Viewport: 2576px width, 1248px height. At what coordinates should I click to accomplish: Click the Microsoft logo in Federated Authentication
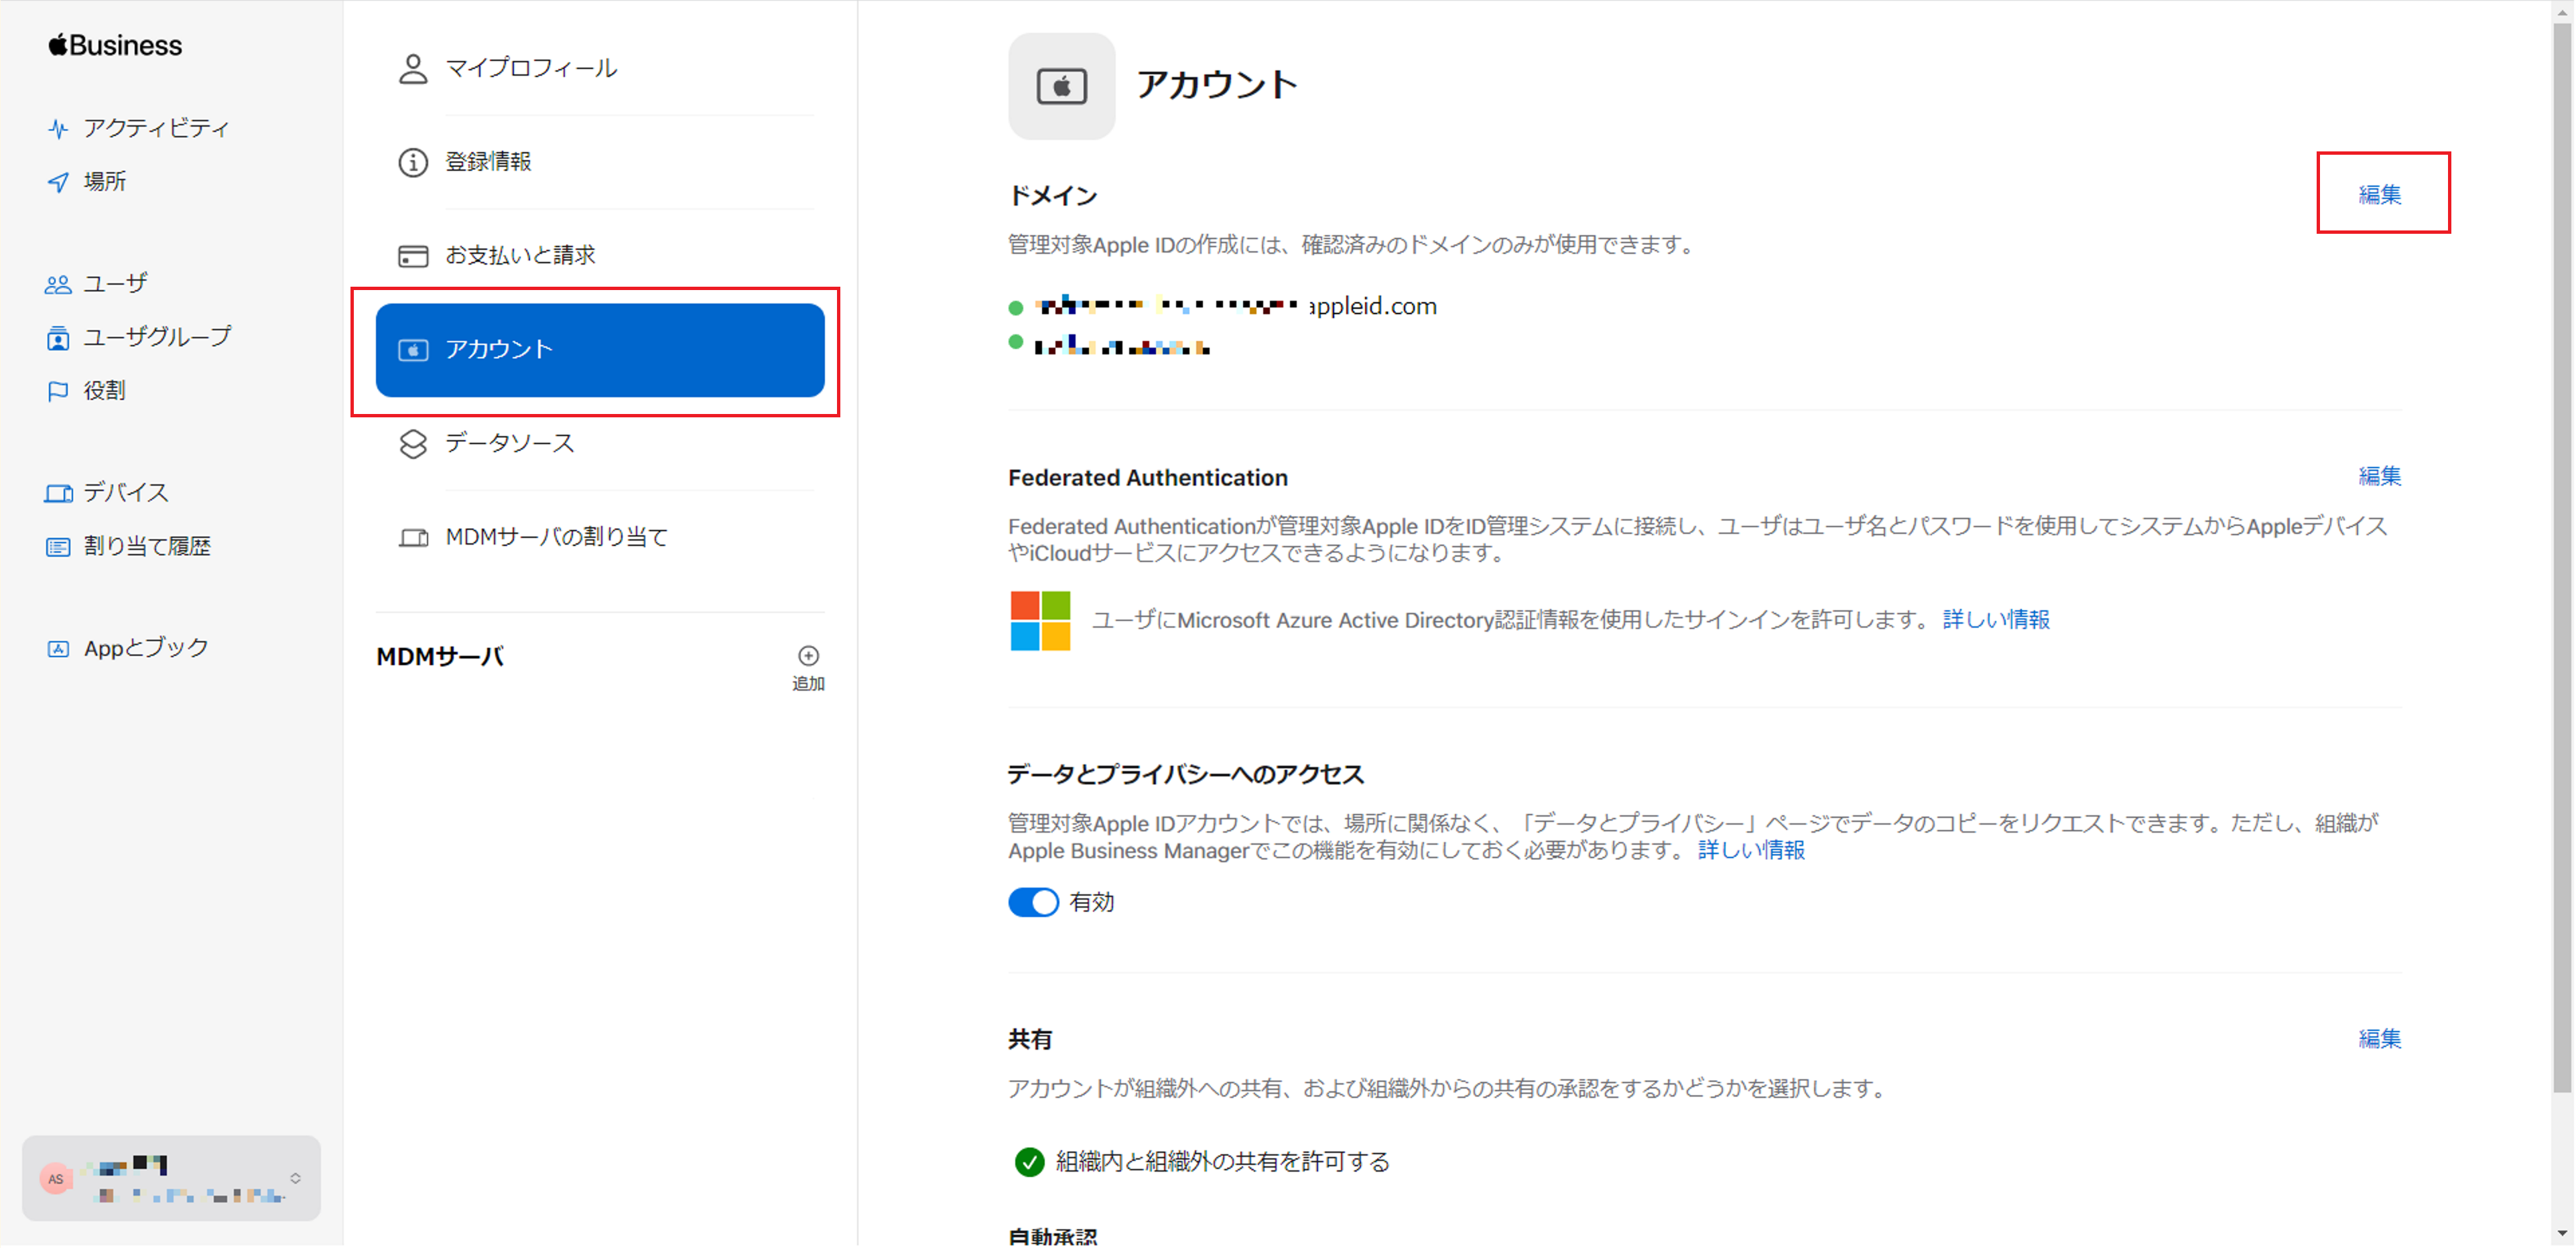(x=1040, y=621)
